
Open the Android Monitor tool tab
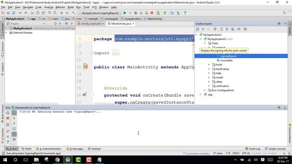pyautogui.click(x=49, y=149)
